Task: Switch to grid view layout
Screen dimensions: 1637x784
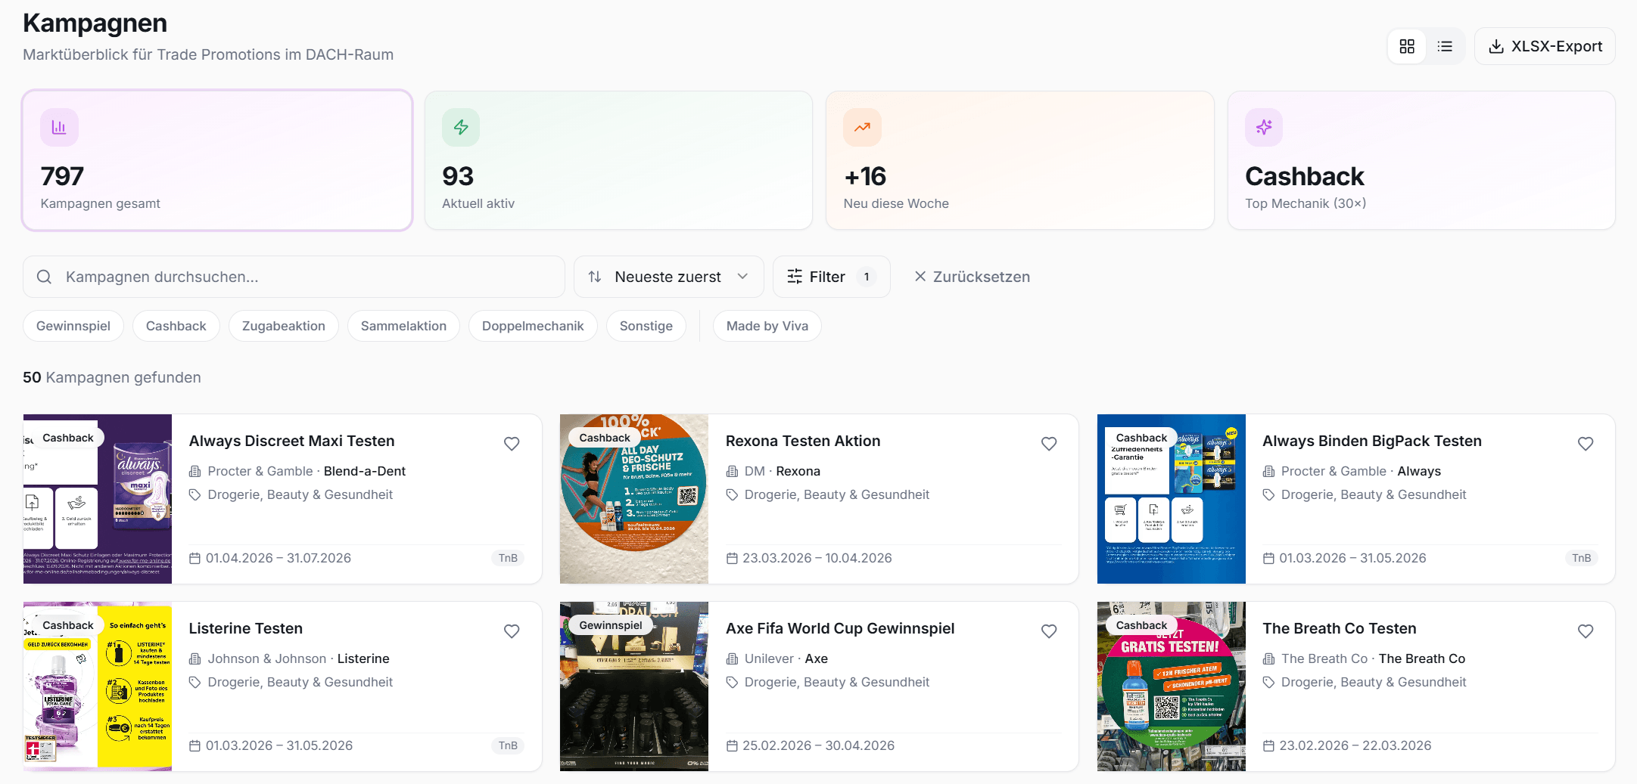Action: tap(1407, 47)
